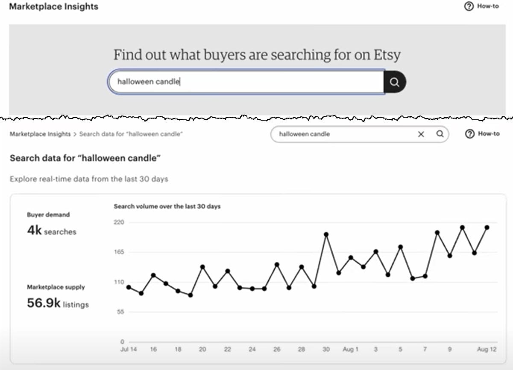
Task: Select the Jul 20 data point
Action: tap(202, 267)
